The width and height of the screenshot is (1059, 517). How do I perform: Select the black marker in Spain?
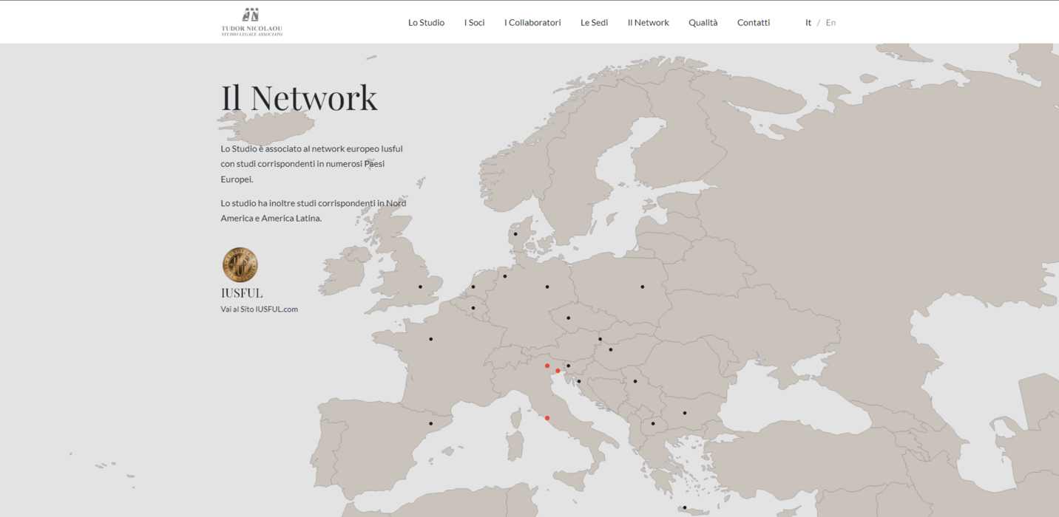pyautogui.click(x=430, y=423)
